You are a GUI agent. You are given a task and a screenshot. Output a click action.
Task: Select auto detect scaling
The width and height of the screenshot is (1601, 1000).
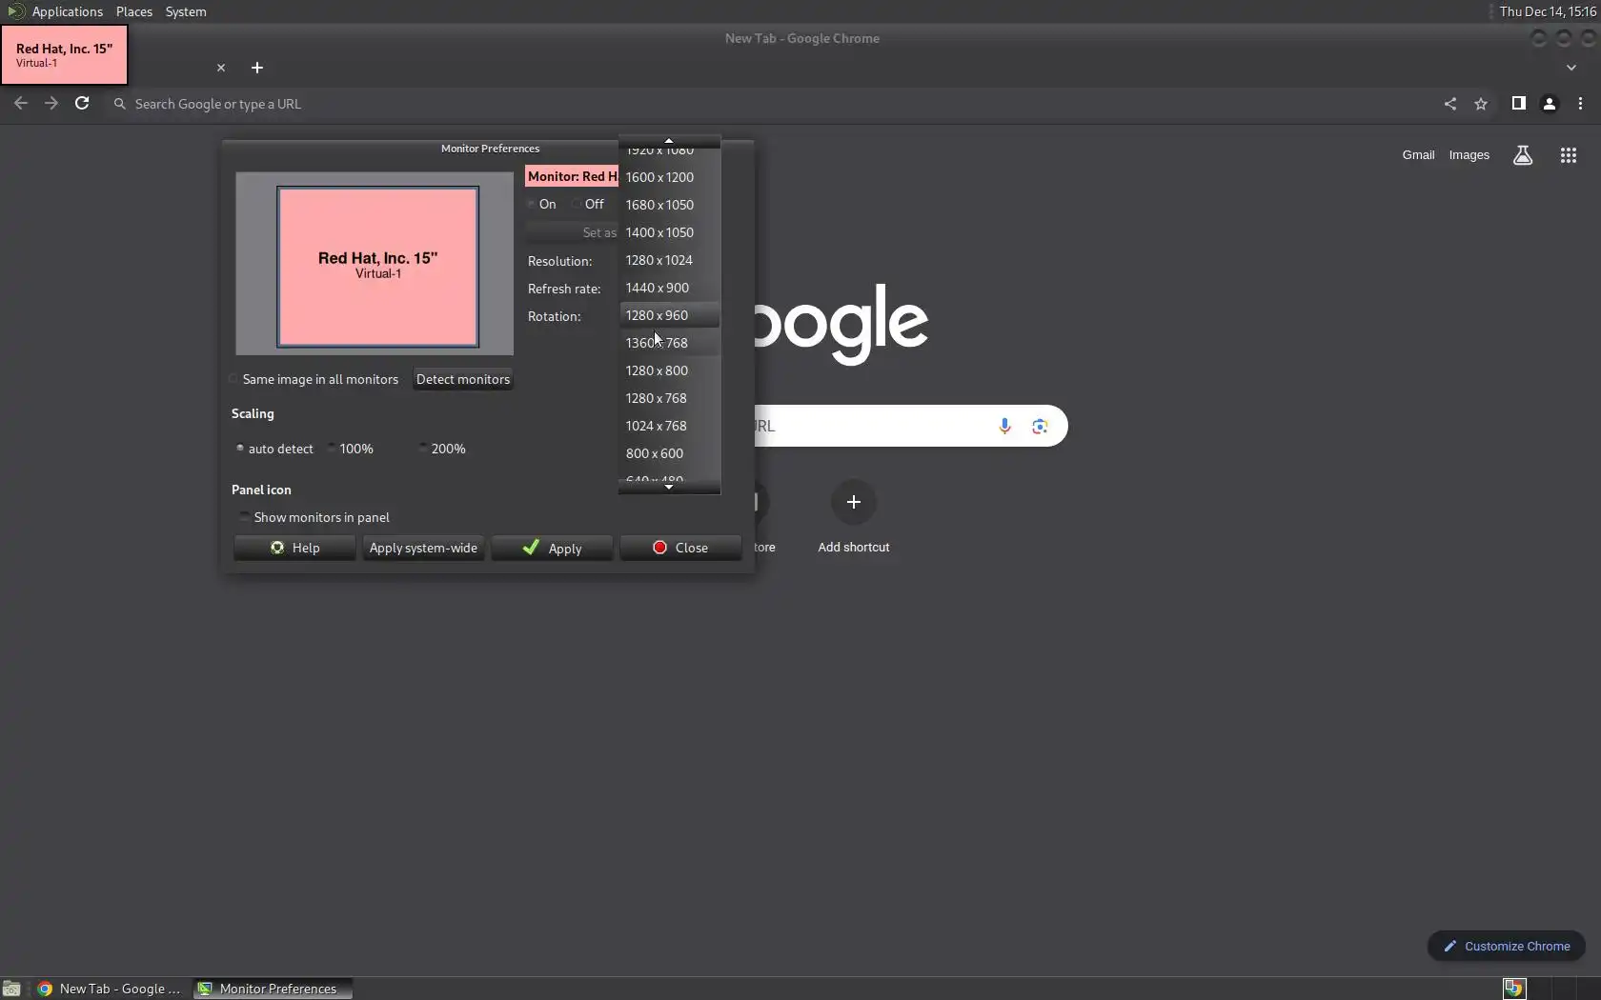pos(274,449)
